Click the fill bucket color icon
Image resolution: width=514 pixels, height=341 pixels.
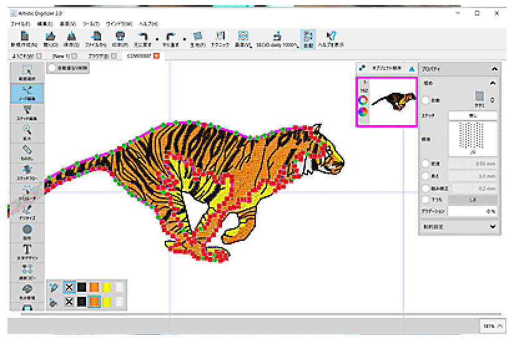tap(54, 302)
